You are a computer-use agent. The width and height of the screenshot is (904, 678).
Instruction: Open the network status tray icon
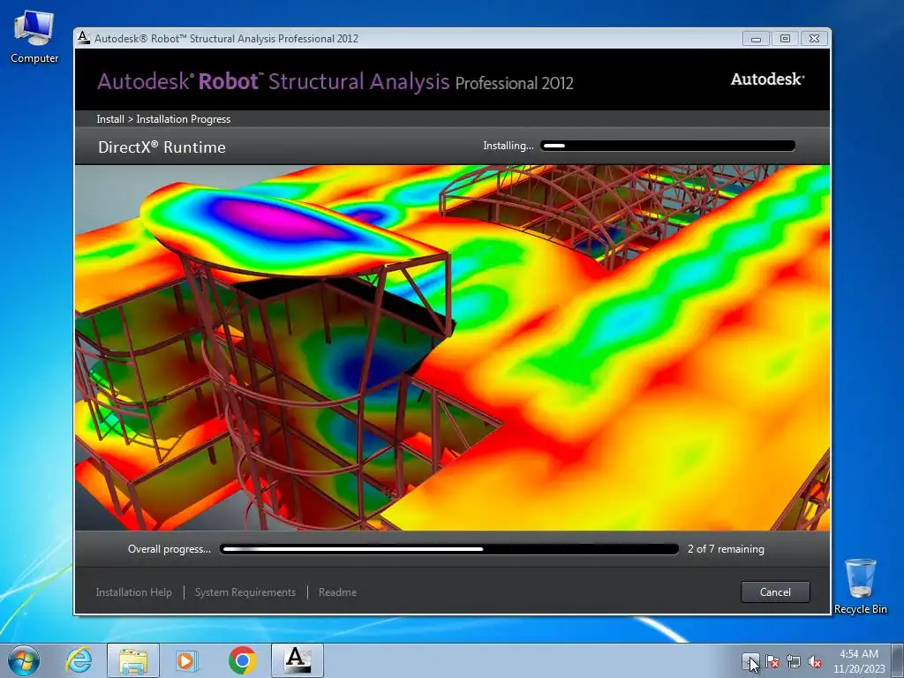(794, 662)
